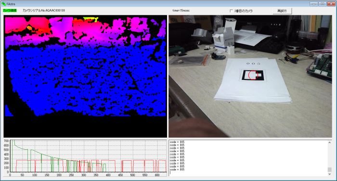Maximize the FAstra window
The width and height of the screenshot is (337, 181).
coord(323,4)
